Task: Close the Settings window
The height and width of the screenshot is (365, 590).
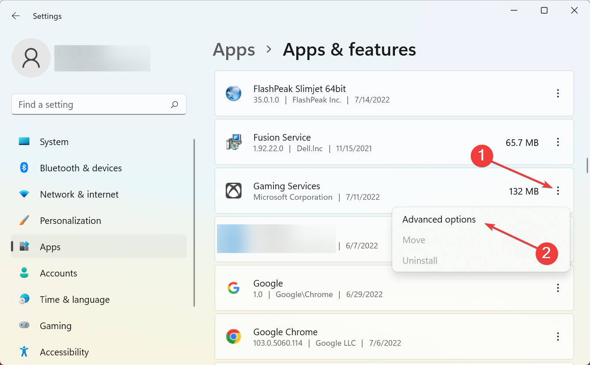Action: (x=574, y=11)
